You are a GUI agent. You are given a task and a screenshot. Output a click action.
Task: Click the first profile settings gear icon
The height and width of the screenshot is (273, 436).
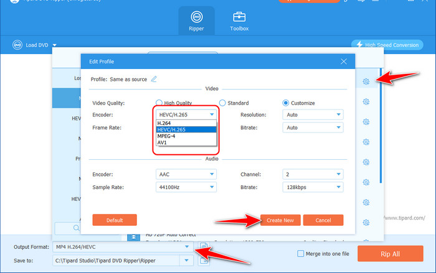pos(366,81)
